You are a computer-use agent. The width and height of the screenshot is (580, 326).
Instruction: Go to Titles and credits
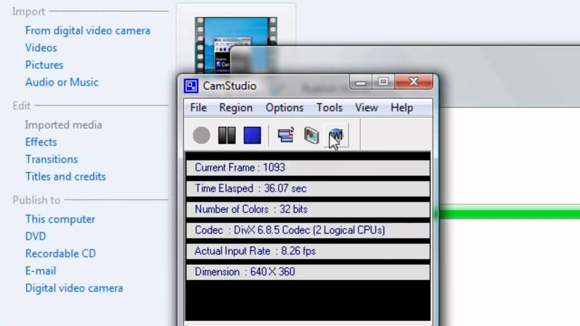66,177
